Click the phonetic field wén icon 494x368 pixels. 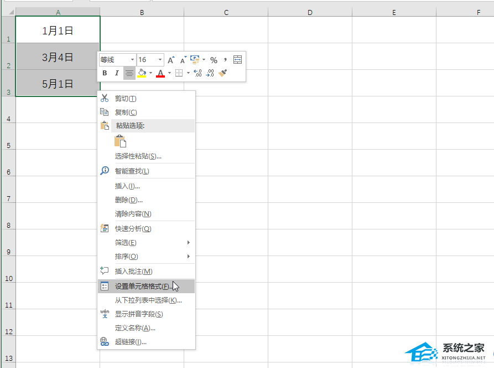click(105, 314)
